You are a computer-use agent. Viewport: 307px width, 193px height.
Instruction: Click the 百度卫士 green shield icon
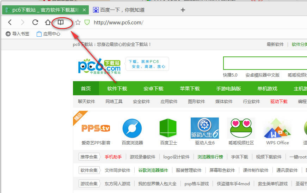168,128
